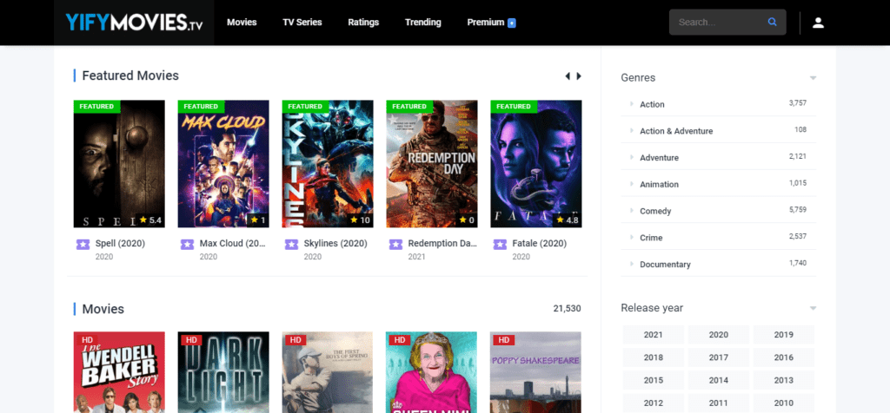
Task: Filter by release year 2020
Action: tap(719, 335)
